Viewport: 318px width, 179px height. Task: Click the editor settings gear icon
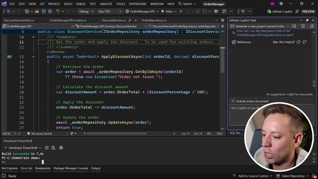(223, 20)
